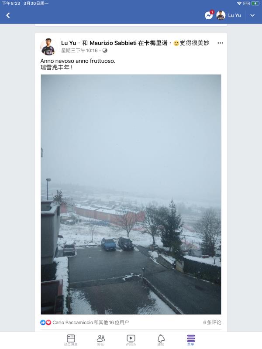262x349 pixels.
Task: Open the Watch video tab
Action: point(131,340)
